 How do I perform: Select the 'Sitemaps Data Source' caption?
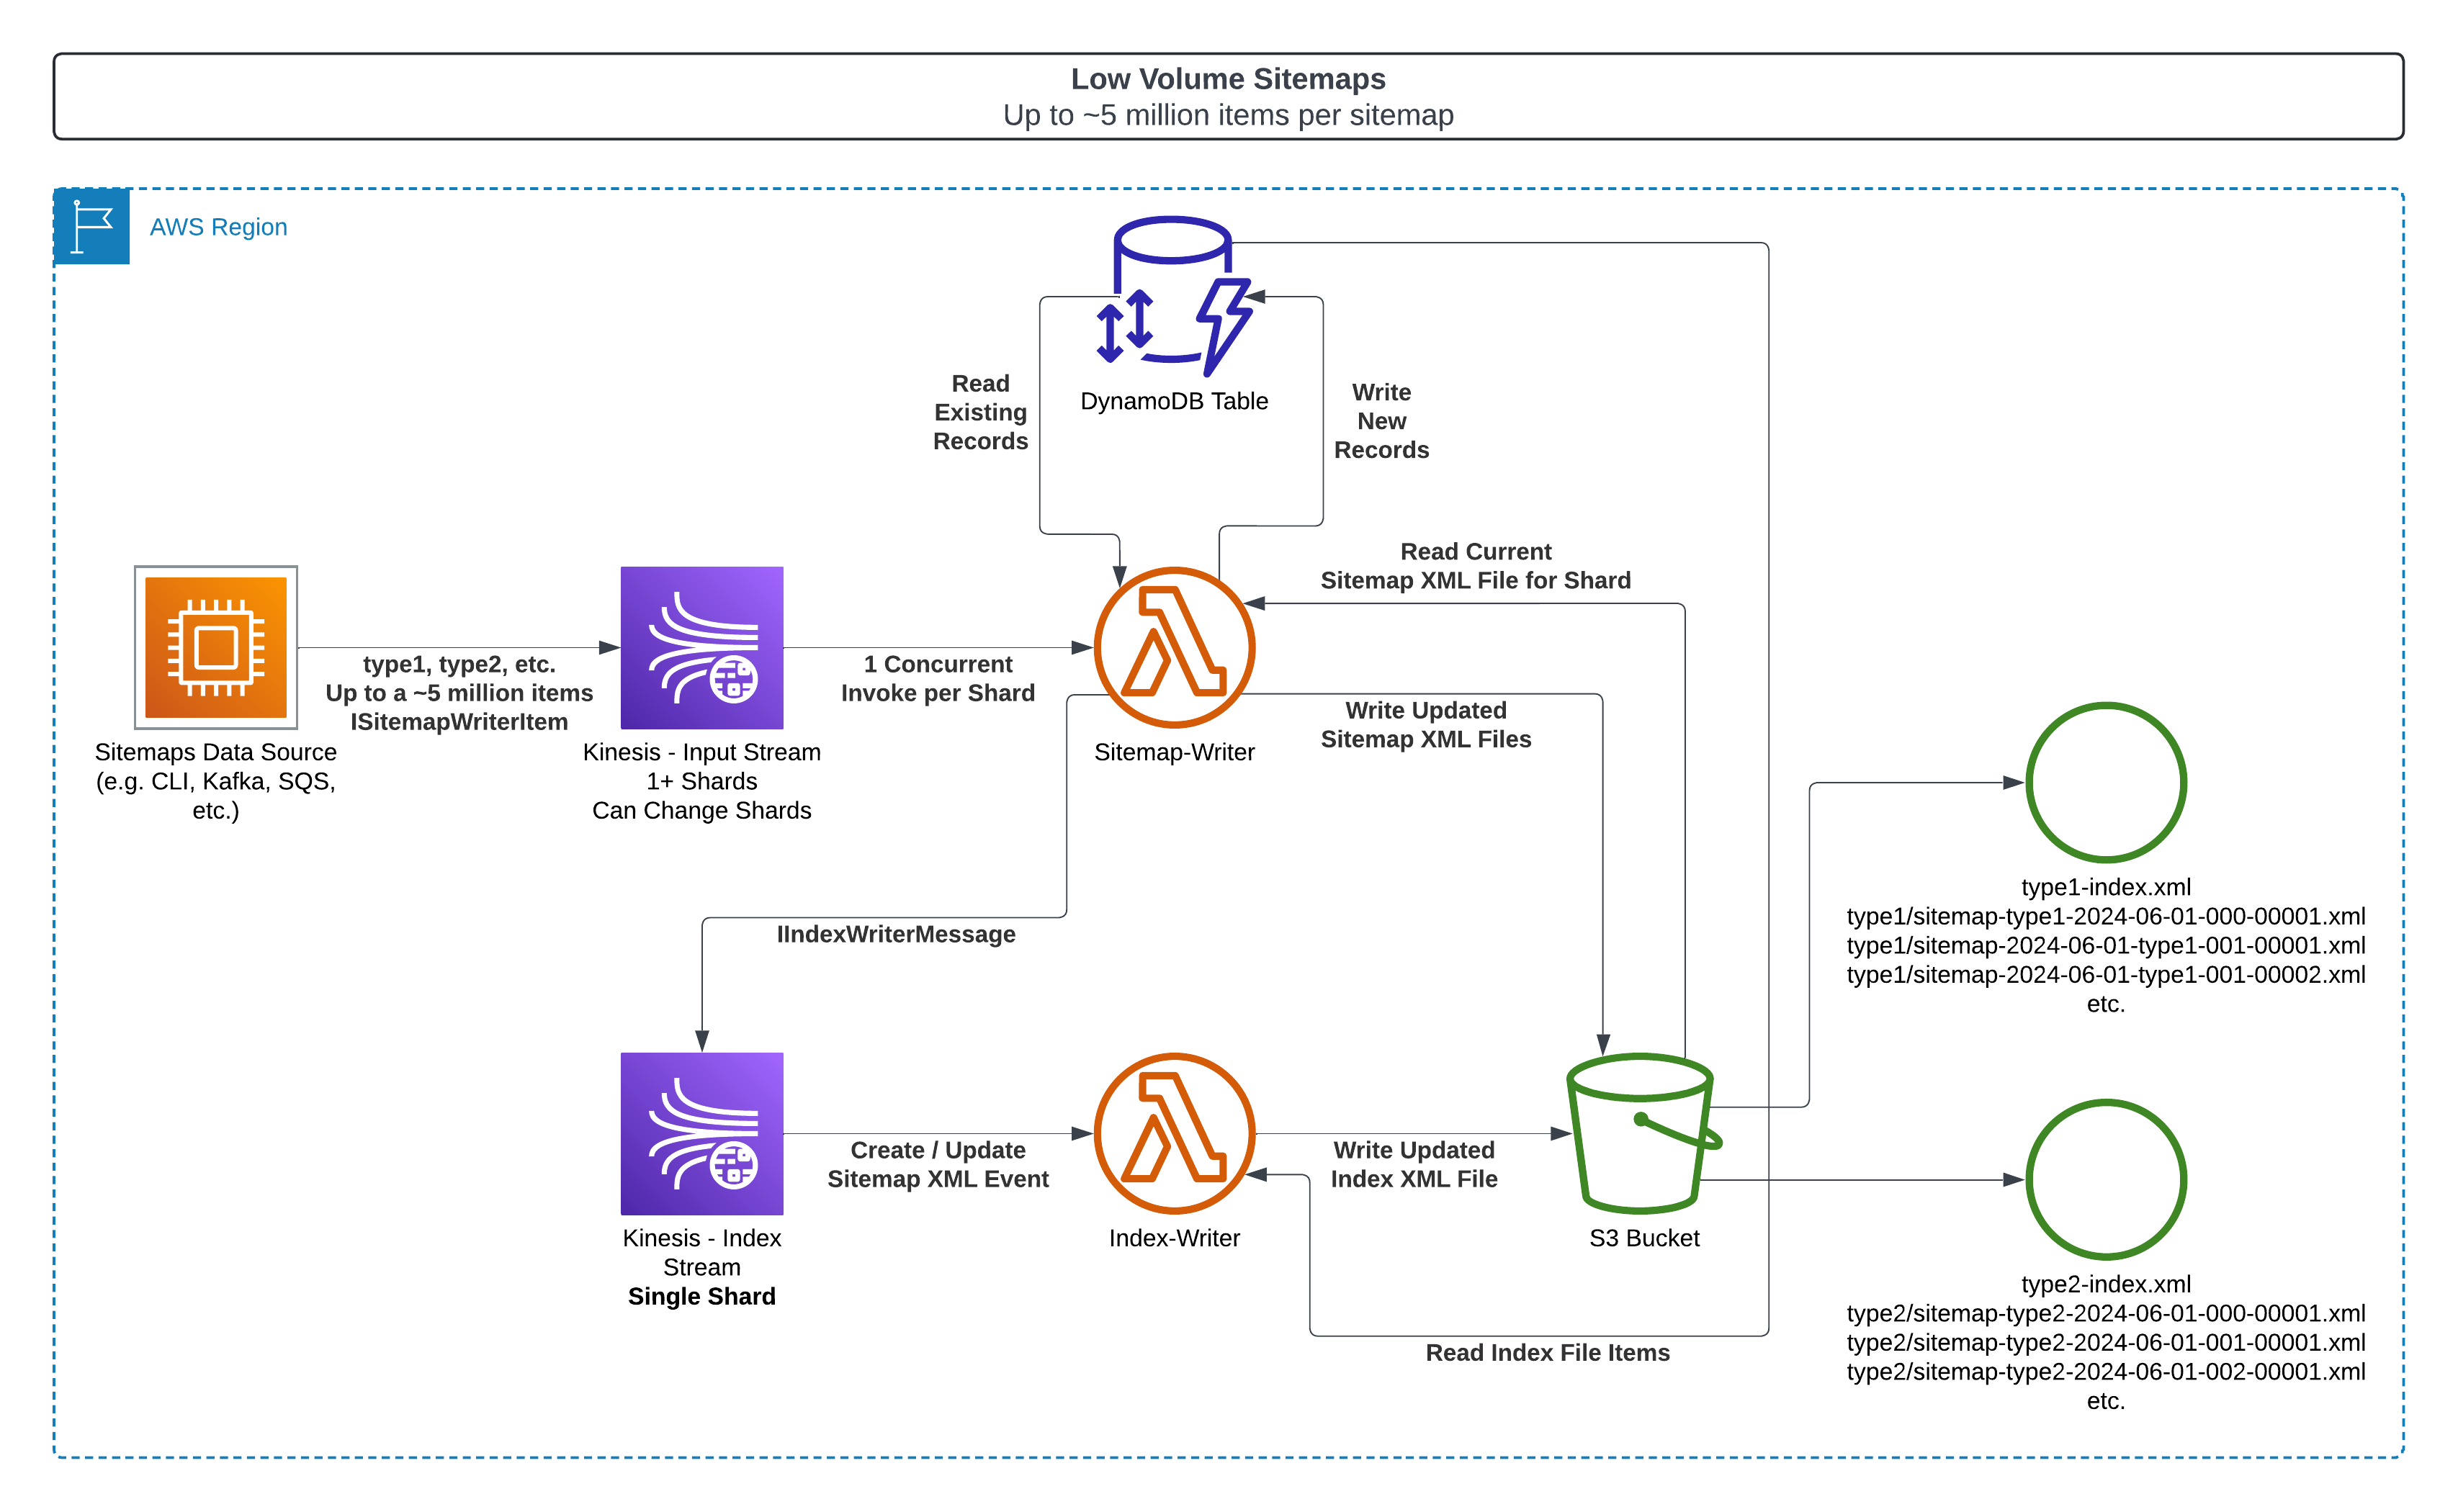click(x=216, y=752)
